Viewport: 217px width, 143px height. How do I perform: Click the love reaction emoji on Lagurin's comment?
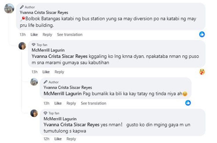[x=202, y=72]
